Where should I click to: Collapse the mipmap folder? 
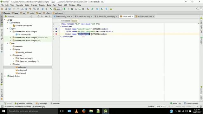coord(10,55)
